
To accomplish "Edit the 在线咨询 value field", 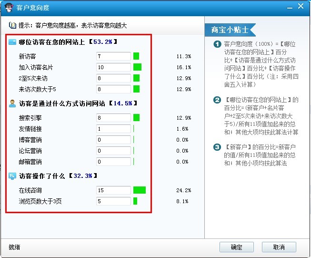I will [113, 190].
